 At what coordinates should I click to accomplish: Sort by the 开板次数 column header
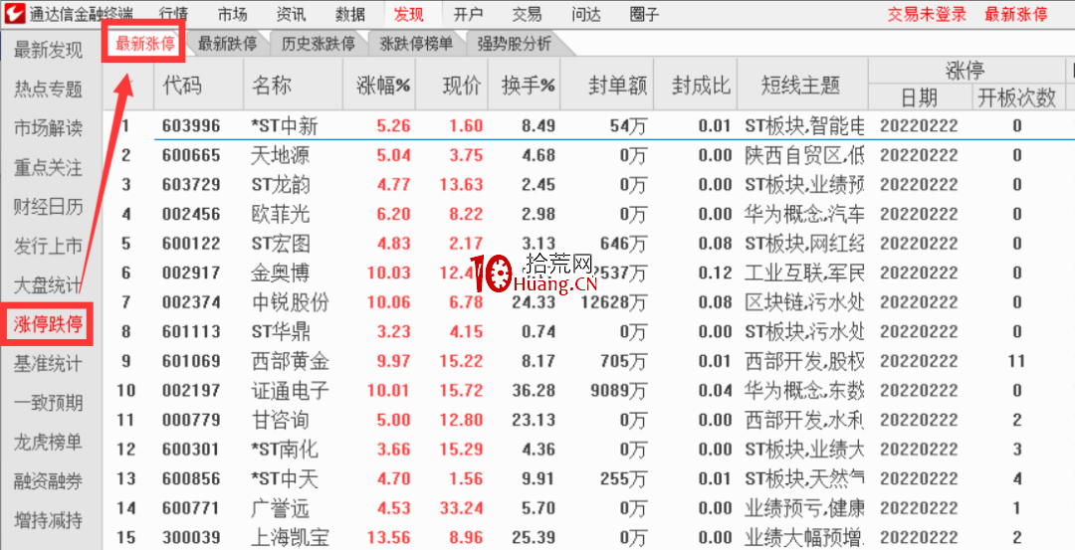(1016, 97)
